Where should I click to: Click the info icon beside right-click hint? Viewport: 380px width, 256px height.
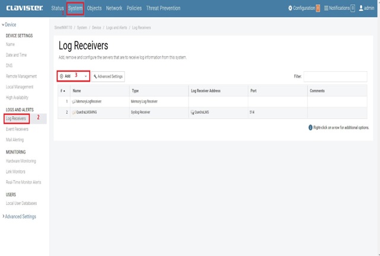click(310, 127)
